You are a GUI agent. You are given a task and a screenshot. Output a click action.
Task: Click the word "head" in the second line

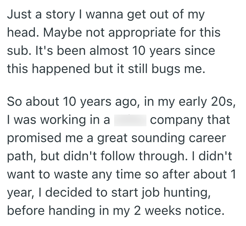21,33
